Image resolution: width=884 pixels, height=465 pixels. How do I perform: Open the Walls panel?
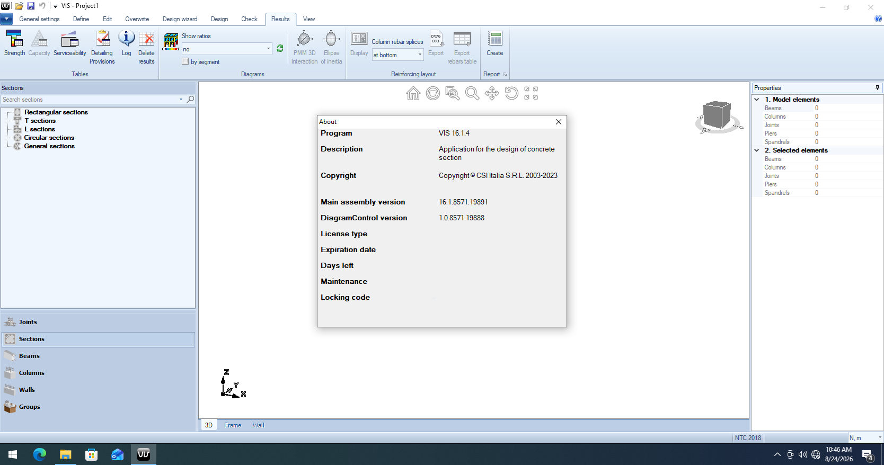[x=98, y=390]
